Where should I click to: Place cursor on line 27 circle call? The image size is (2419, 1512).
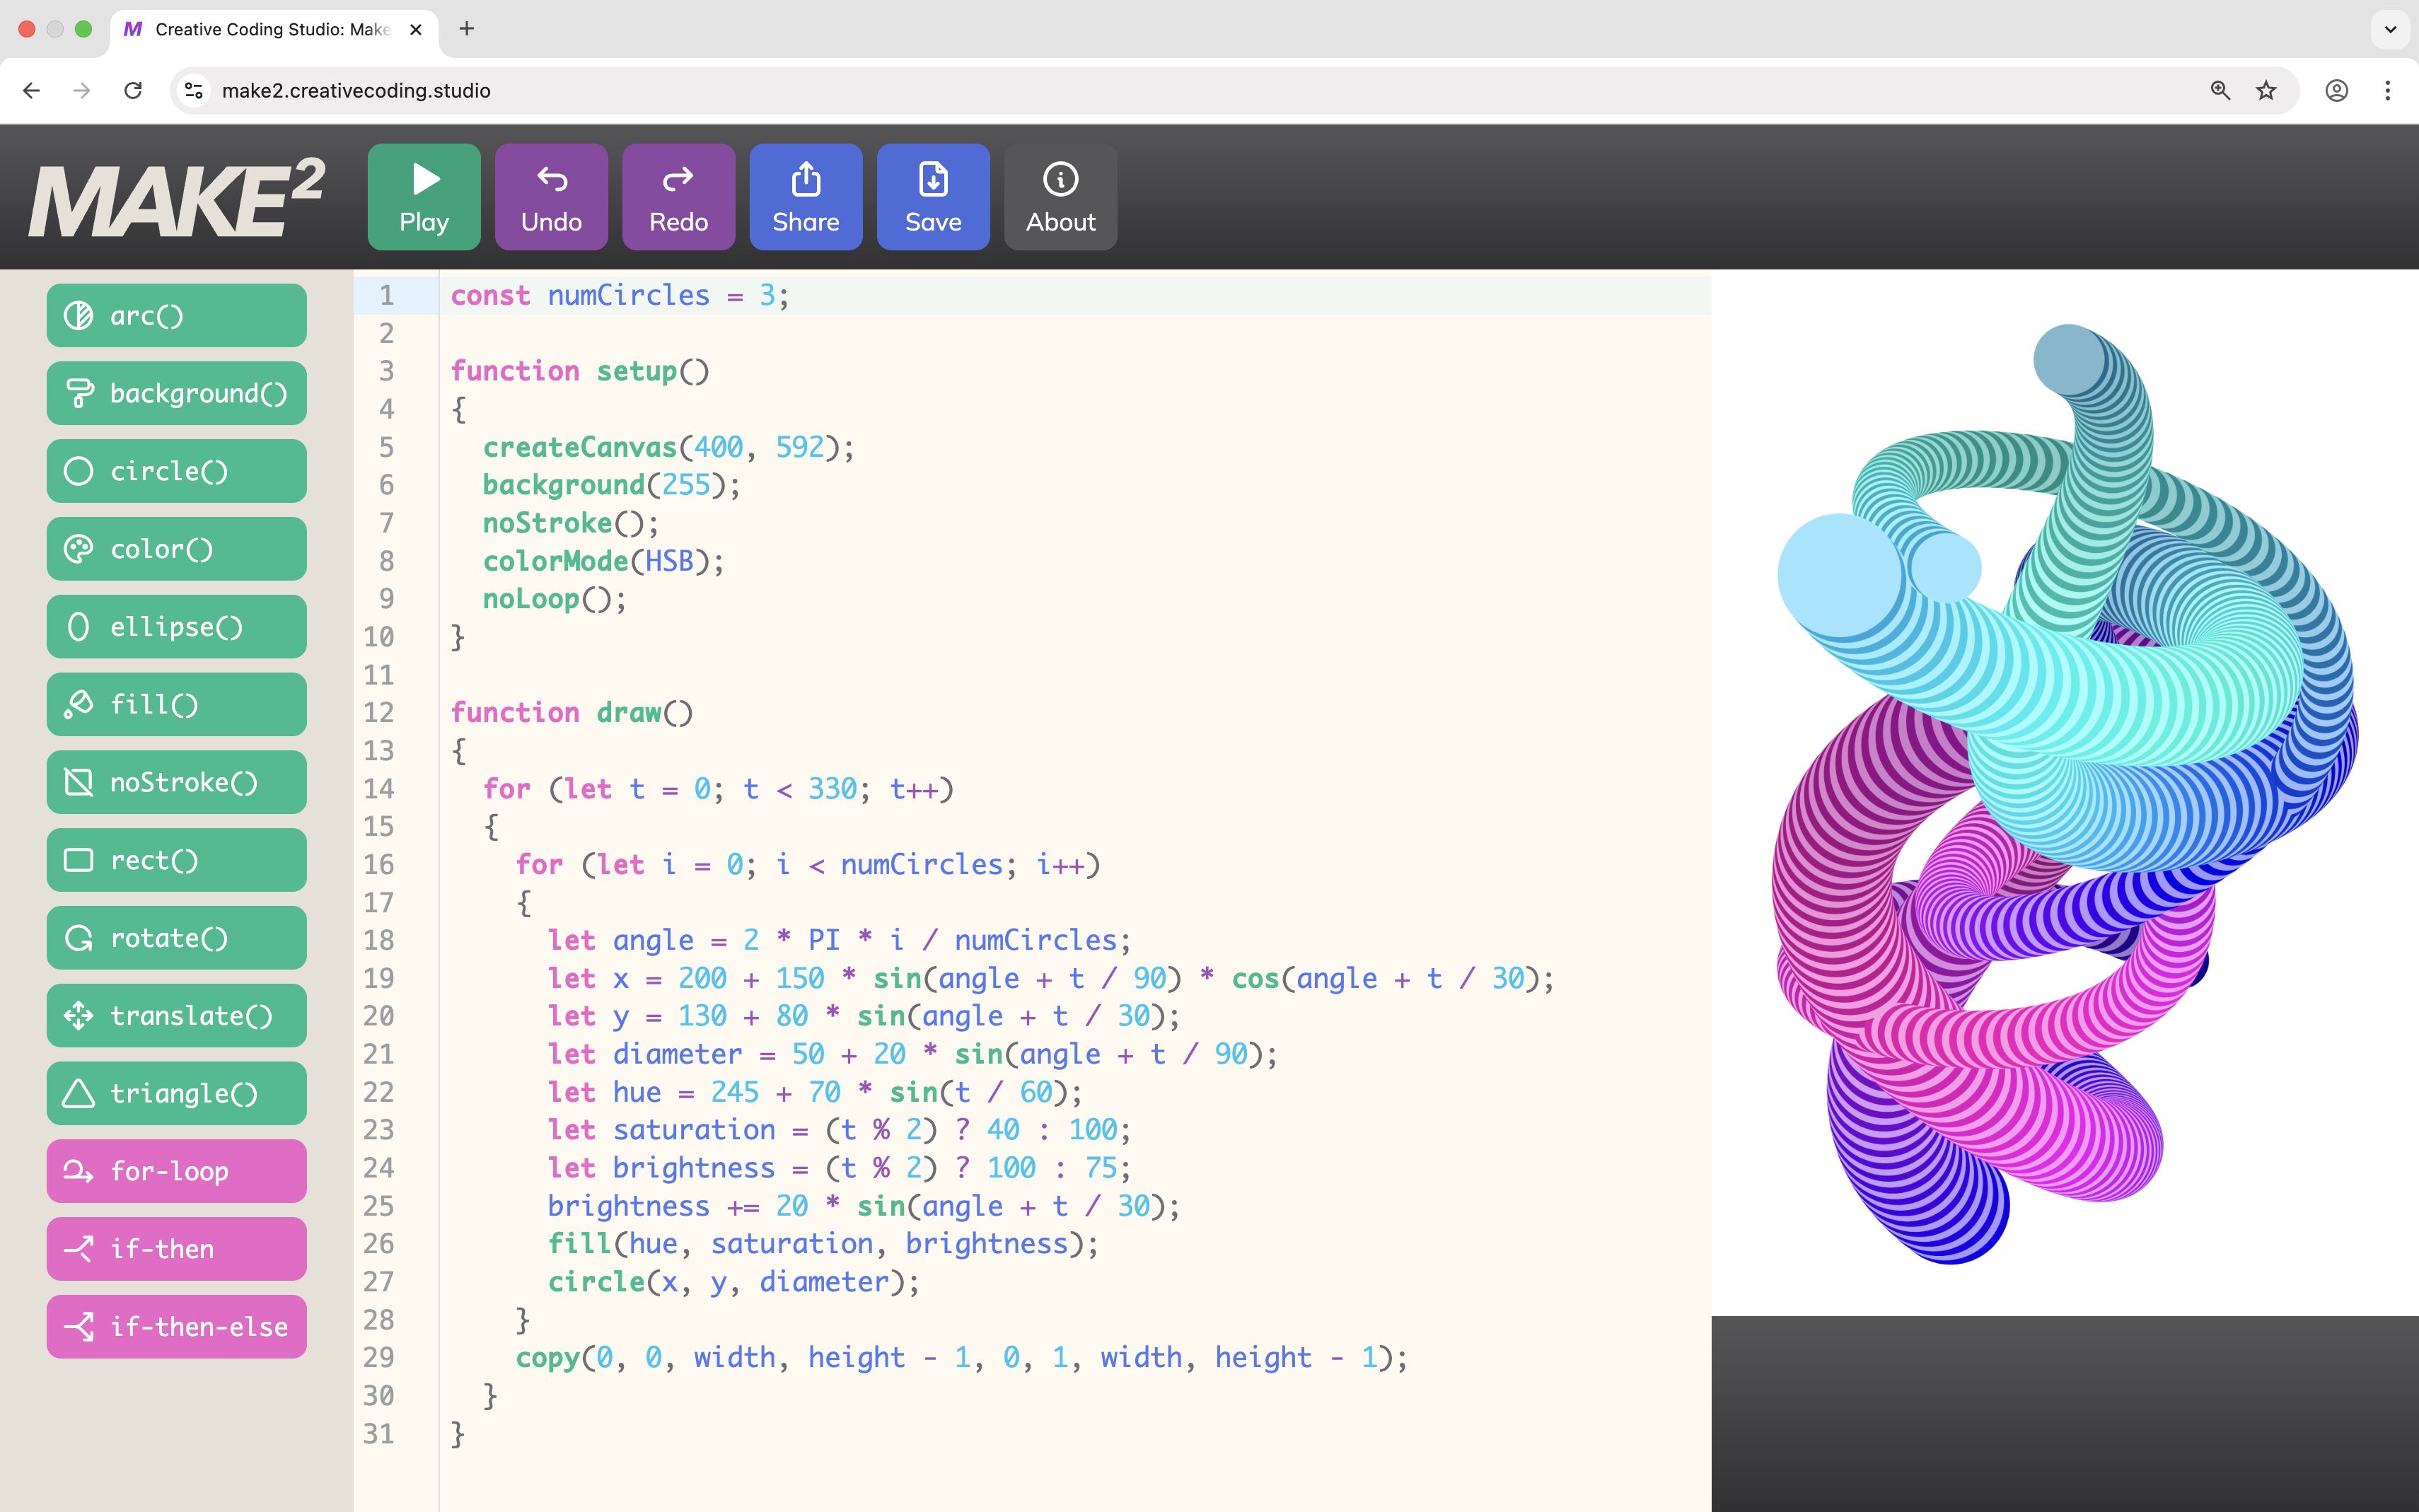[732, 1282]
